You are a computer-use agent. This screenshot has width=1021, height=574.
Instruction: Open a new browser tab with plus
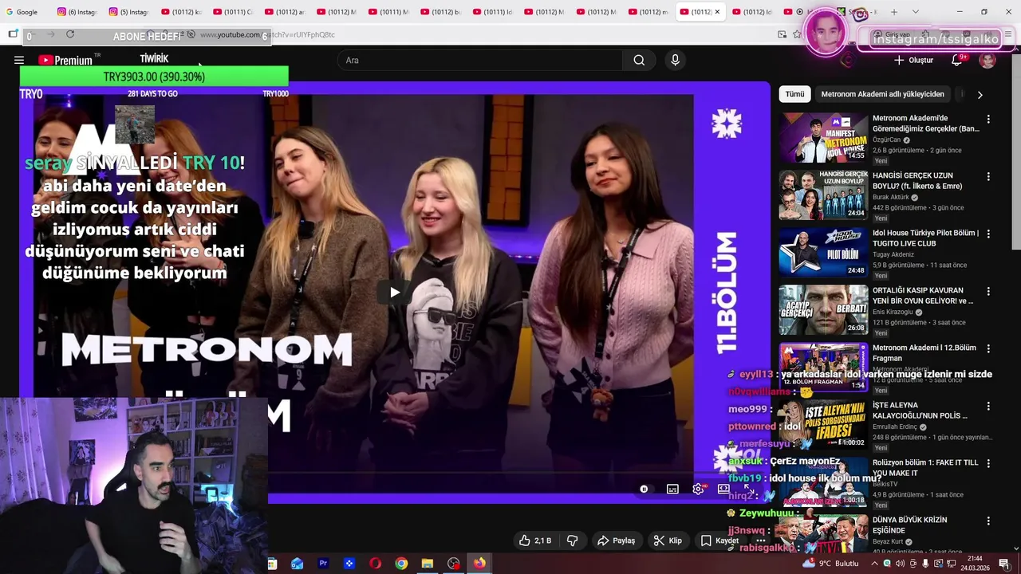tap(893, 12)
